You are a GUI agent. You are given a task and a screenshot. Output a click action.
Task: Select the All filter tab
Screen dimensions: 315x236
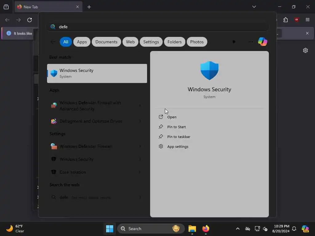pyautogui.click(x=66, y=42)
